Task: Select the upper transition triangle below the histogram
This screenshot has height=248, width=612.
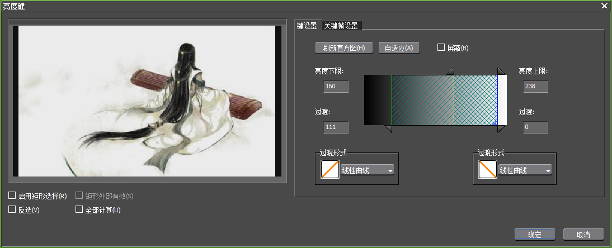Action: [501, 129]
